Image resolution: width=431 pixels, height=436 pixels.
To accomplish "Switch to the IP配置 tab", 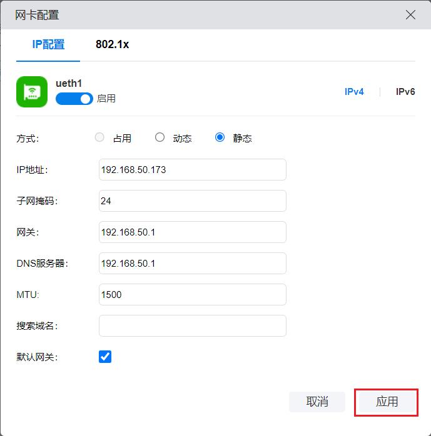I will click(48, 45).
